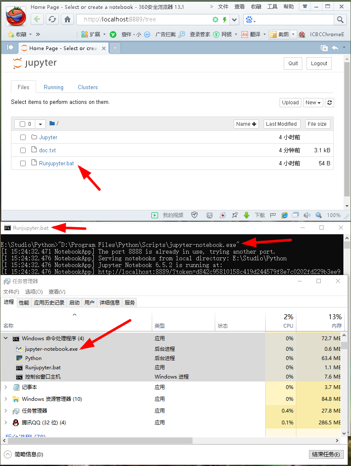Open the 文件(F) menu in Task Manager
The height and width of the screenshot is (466, 351).
[x=11, y=292]
